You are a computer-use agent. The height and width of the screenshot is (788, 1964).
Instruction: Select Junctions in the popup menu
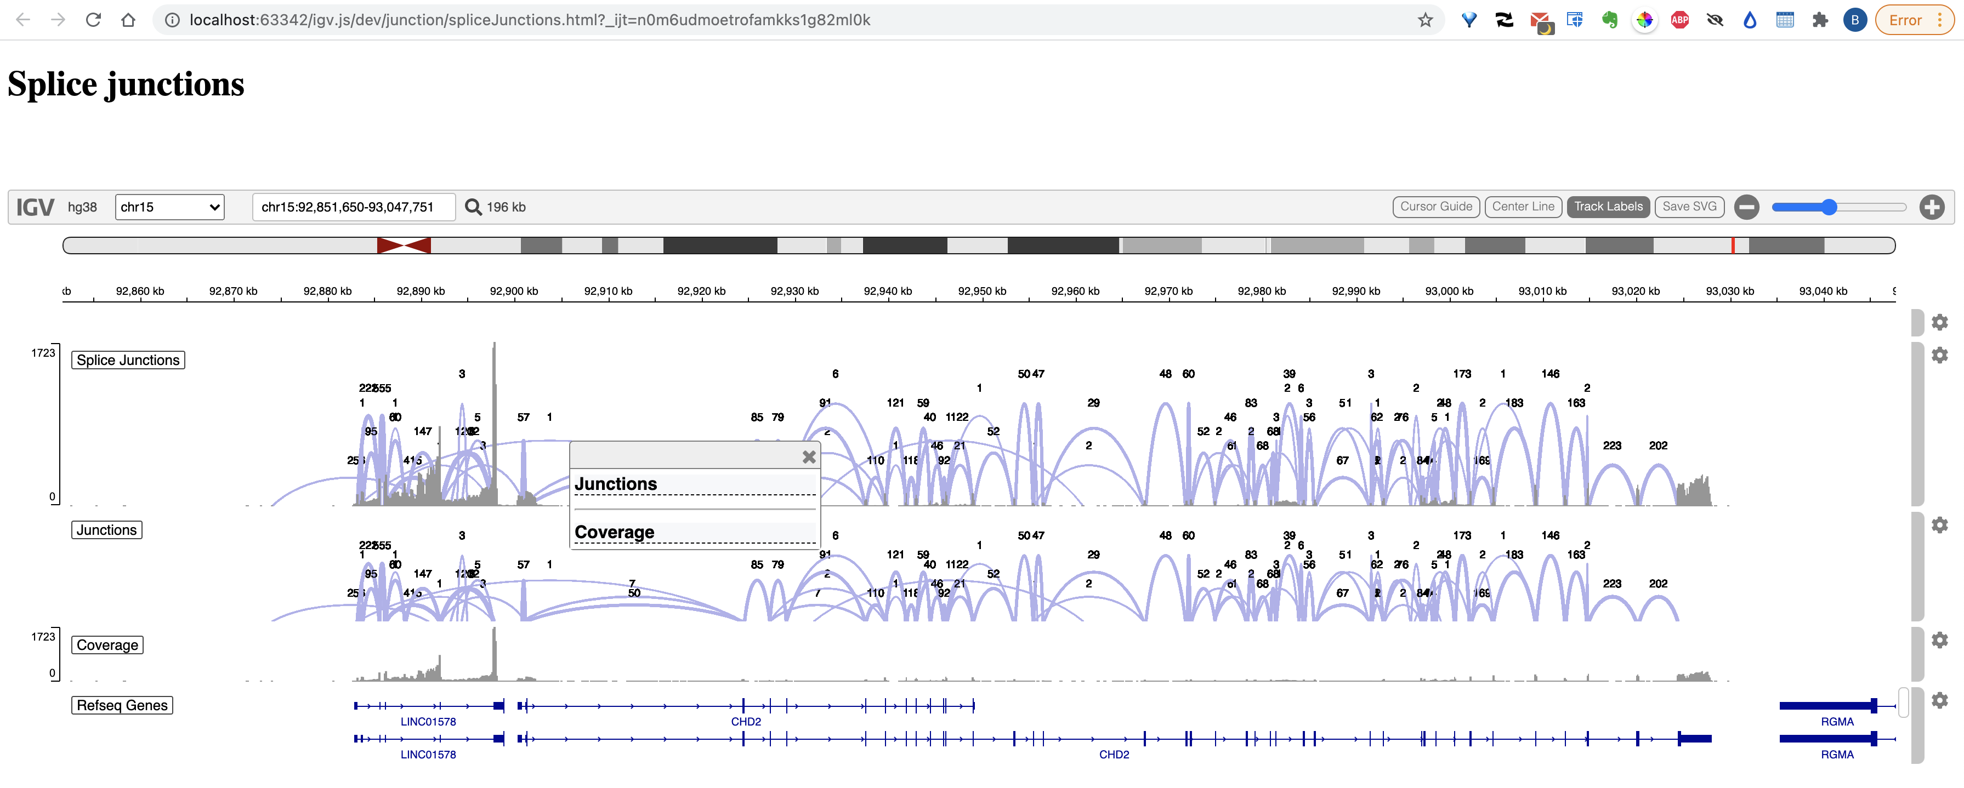[616, 484]
